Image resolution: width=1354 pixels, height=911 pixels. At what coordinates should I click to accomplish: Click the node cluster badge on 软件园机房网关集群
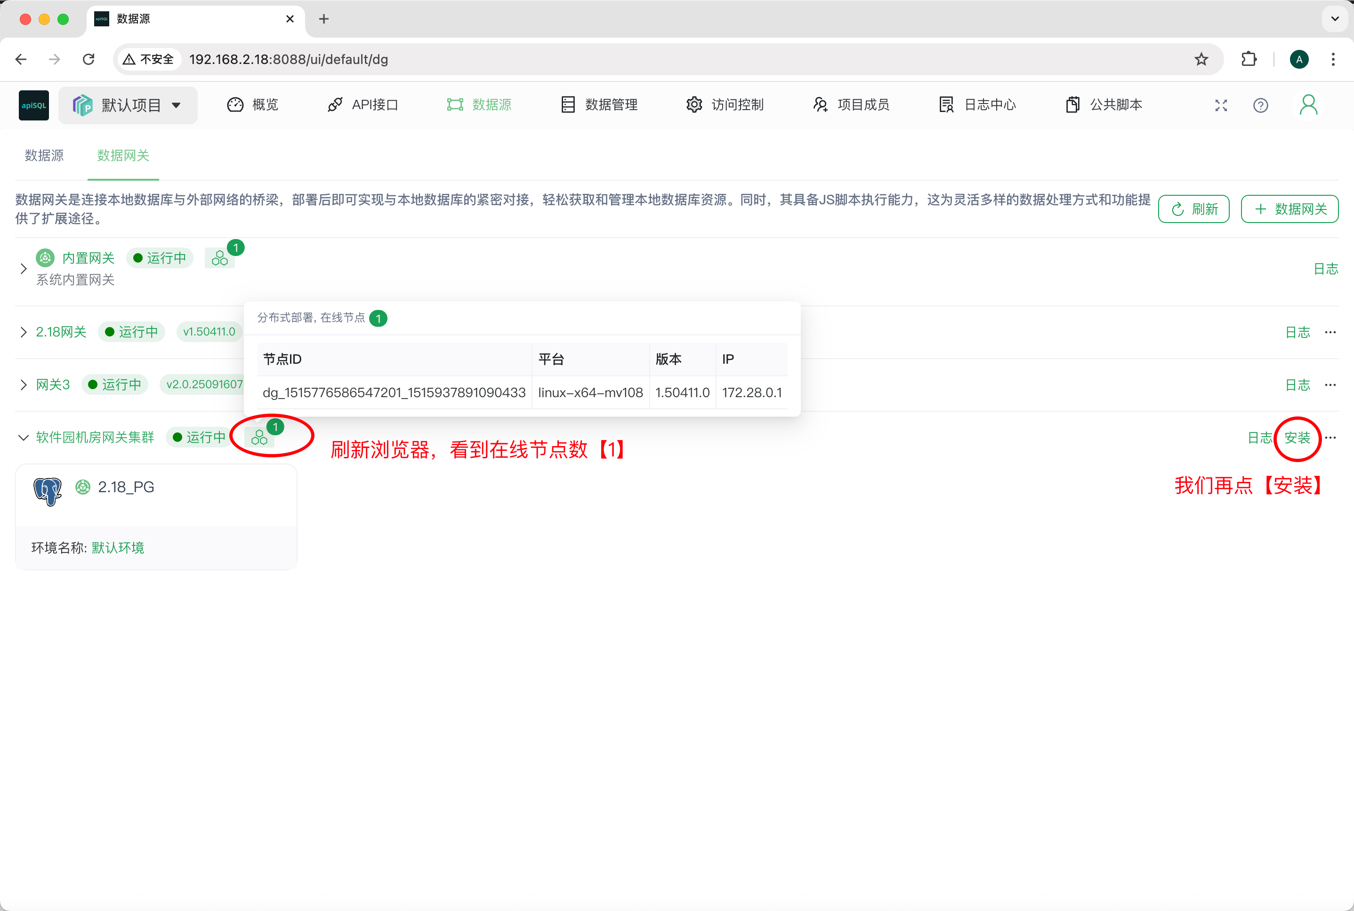[261, 437]
